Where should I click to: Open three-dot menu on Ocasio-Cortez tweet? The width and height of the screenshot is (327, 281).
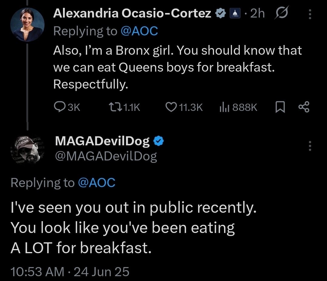310,14
